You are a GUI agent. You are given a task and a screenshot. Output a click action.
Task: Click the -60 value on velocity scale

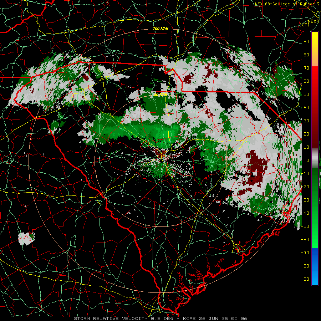[305, 240]
